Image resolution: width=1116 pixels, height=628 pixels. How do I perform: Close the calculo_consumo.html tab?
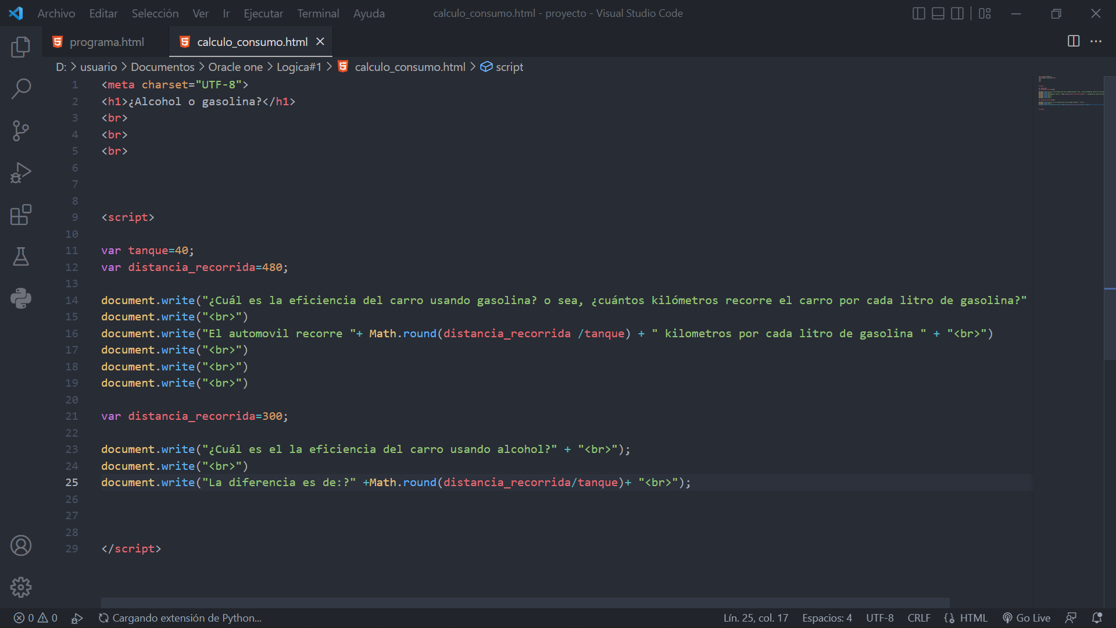[320, 42]
